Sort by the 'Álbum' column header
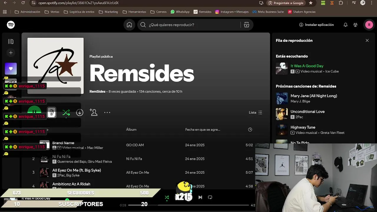This screenshot has height=212, width=377. (131, 130)
